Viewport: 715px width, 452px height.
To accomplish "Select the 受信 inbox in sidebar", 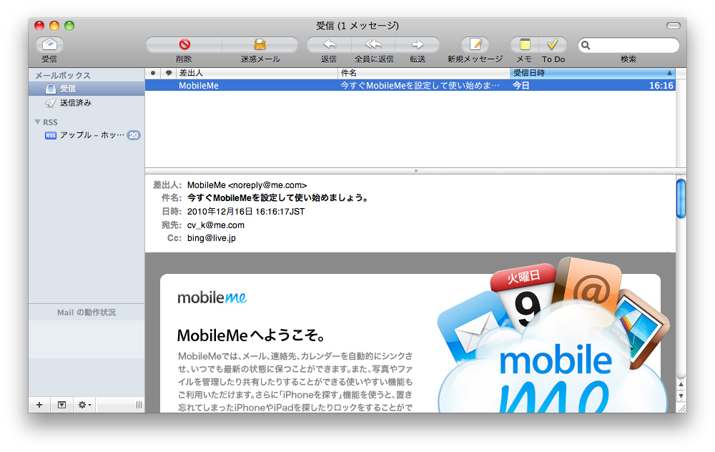I will 87,89.
